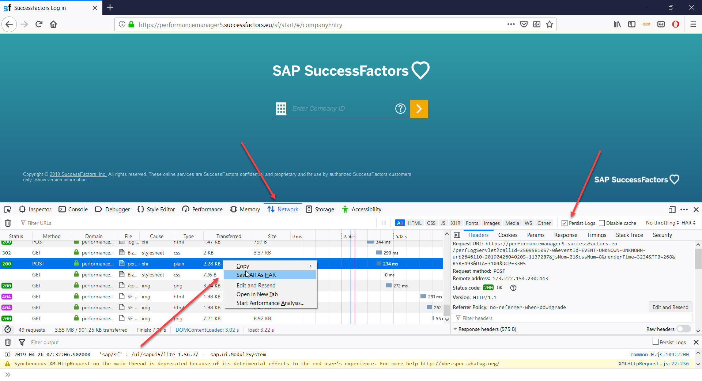Show only Images requests
This screenshot has width=702, height=381.
click(x=492, y=223)
